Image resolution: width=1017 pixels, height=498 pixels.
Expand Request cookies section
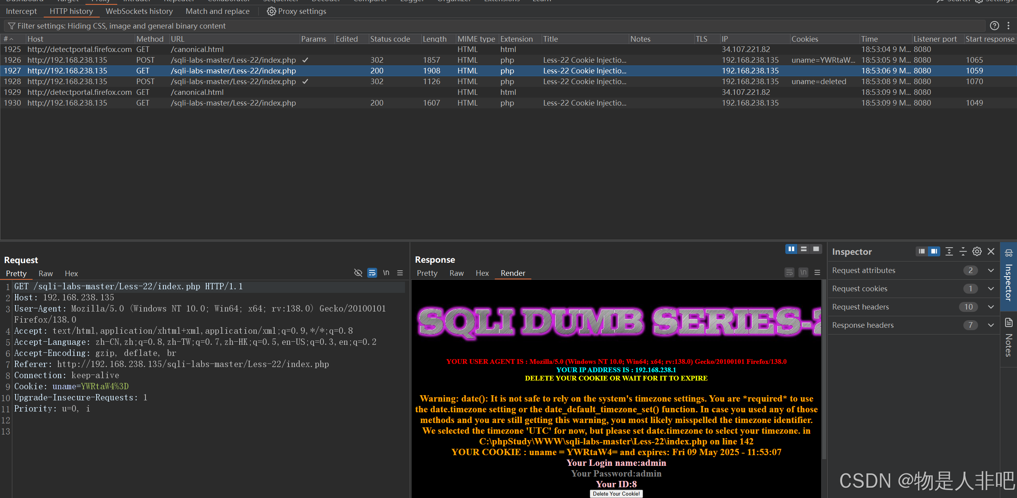tap(990, 288)
